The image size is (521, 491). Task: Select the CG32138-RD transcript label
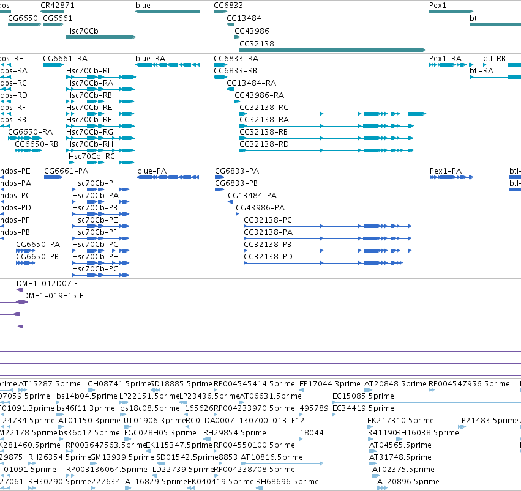point(264,144)
